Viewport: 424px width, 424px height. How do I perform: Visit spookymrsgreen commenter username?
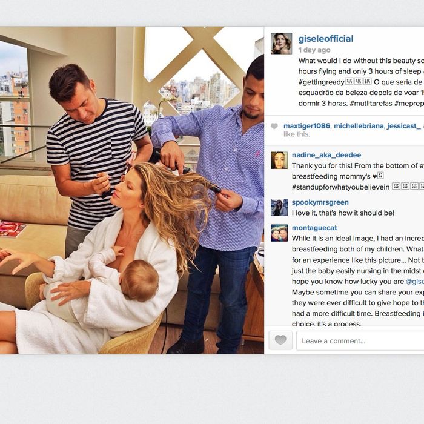(x=320, y=202)
